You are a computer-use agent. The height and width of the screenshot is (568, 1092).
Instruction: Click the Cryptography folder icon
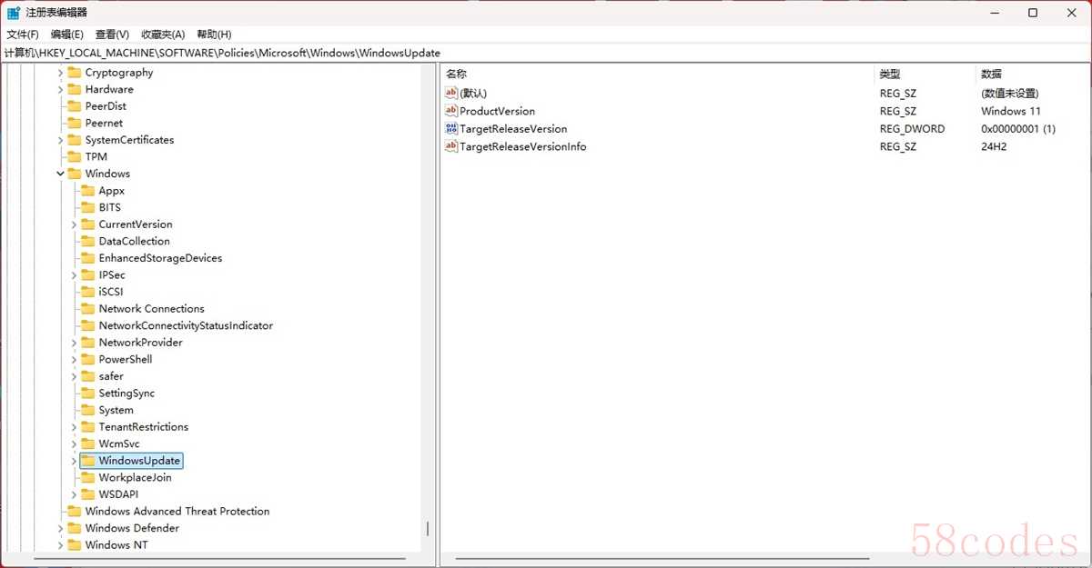pyautogui.click(x=74, y=73)
